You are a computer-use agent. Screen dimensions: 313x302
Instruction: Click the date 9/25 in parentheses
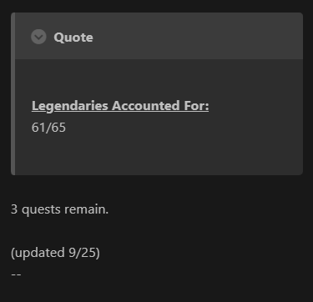[83, 253]
